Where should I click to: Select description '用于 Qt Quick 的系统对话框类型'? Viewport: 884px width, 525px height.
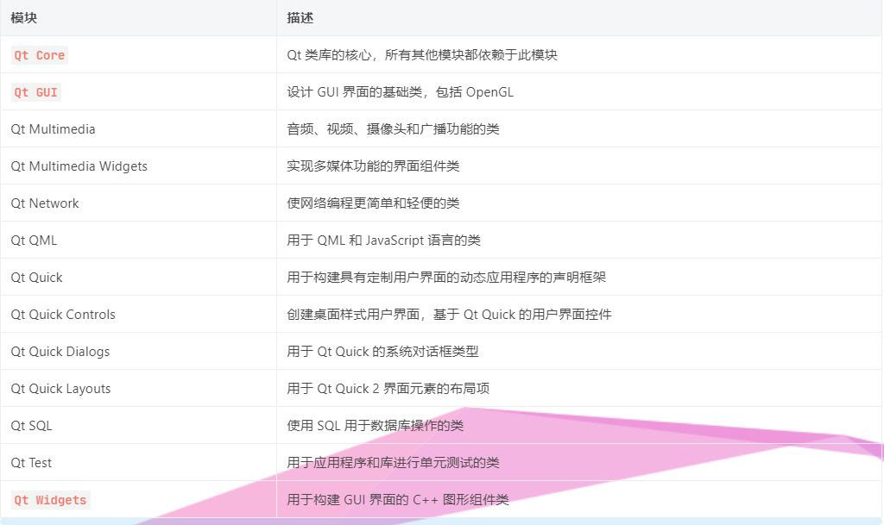(382, 352)
